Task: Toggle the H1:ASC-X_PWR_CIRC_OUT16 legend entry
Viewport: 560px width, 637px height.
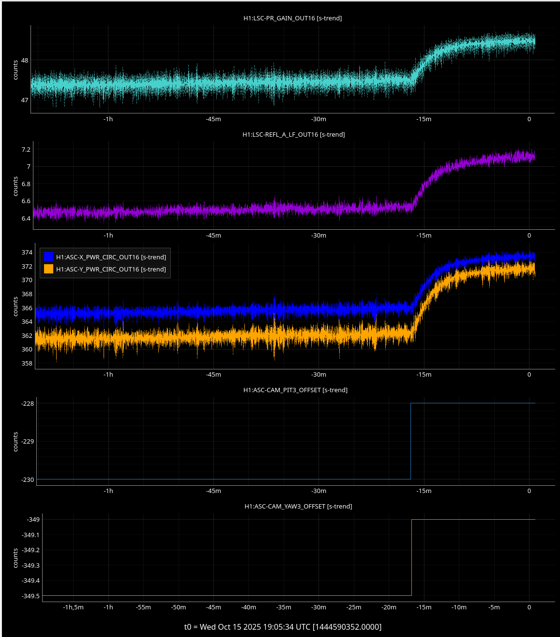Action: pos(111,257)
